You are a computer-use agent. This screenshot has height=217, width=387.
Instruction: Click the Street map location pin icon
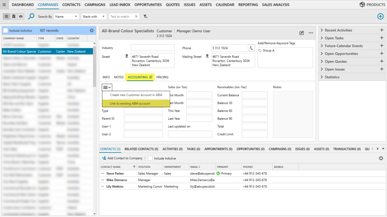point(127,56)
